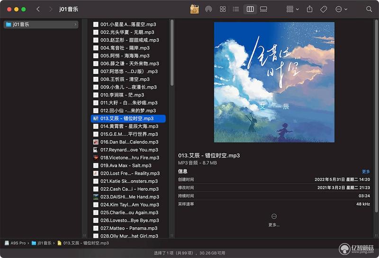Select 026.Lovesto...Bye Bye.mp3
The image size is (379, 258).
point(128,221)
